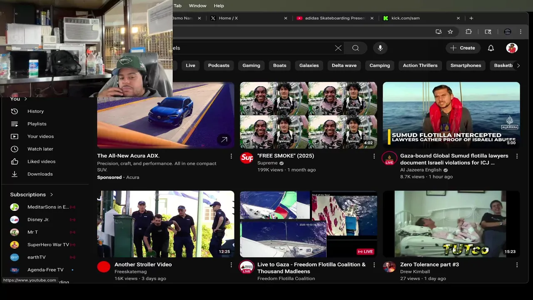The height and width of the screenshot is (300, 533).
Task: Open the Tab menu
Action: 177,6
